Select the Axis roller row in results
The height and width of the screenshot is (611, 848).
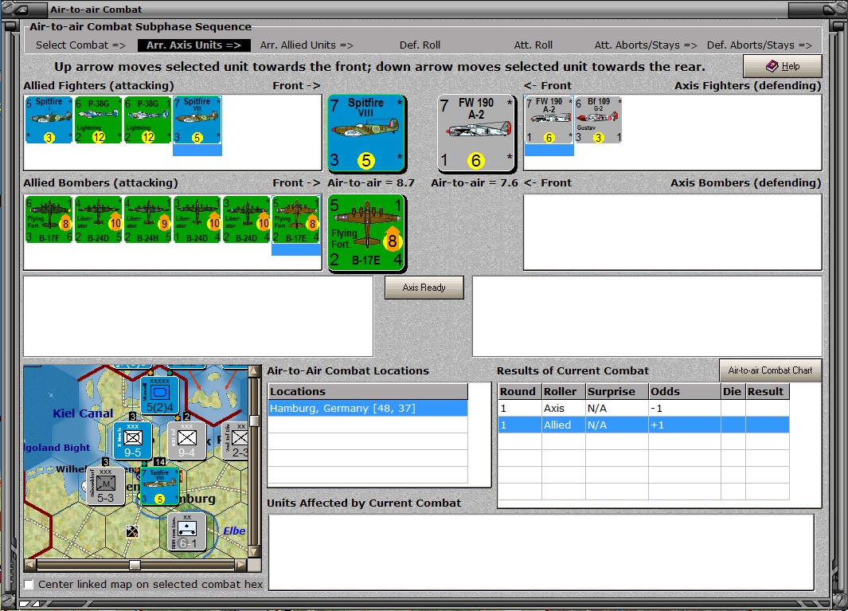pyautogui.click(x=643, y=409)
